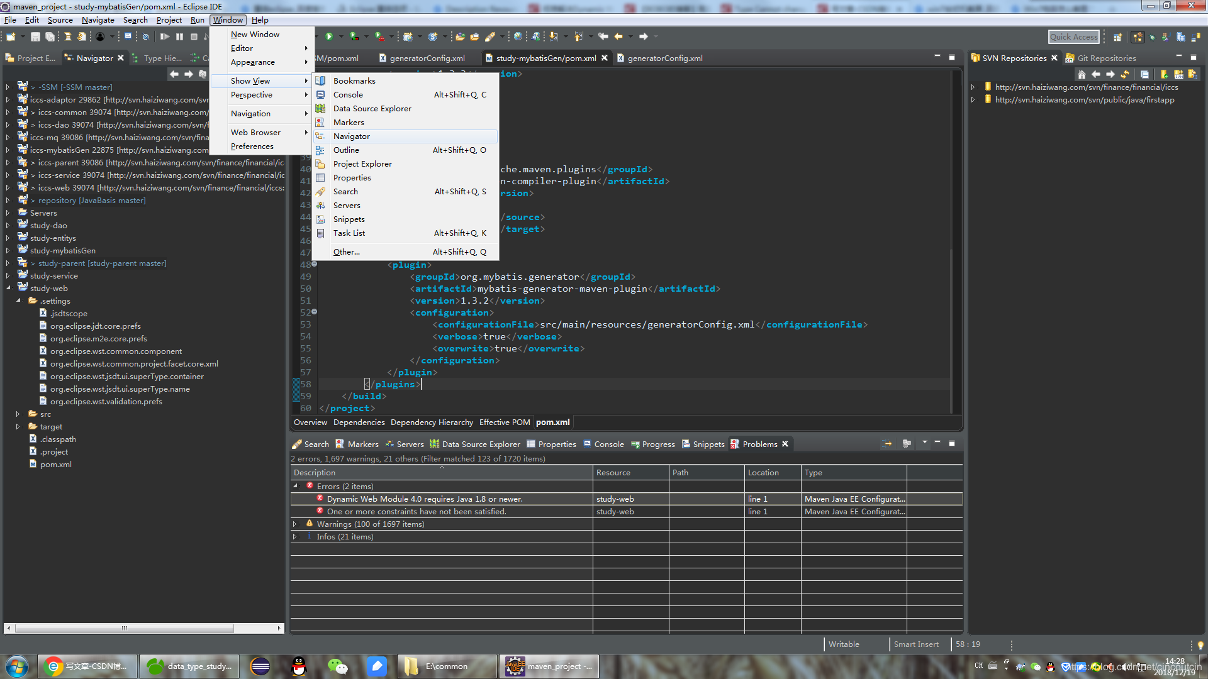Open Preferences from Window menu
The width and height of the screenshot is (1208, 679).
point(261,146)
